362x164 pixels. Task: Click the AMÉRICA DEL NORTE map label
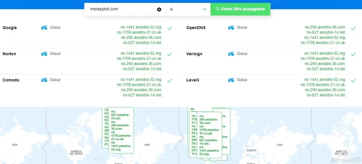click(x=76, y=153)
